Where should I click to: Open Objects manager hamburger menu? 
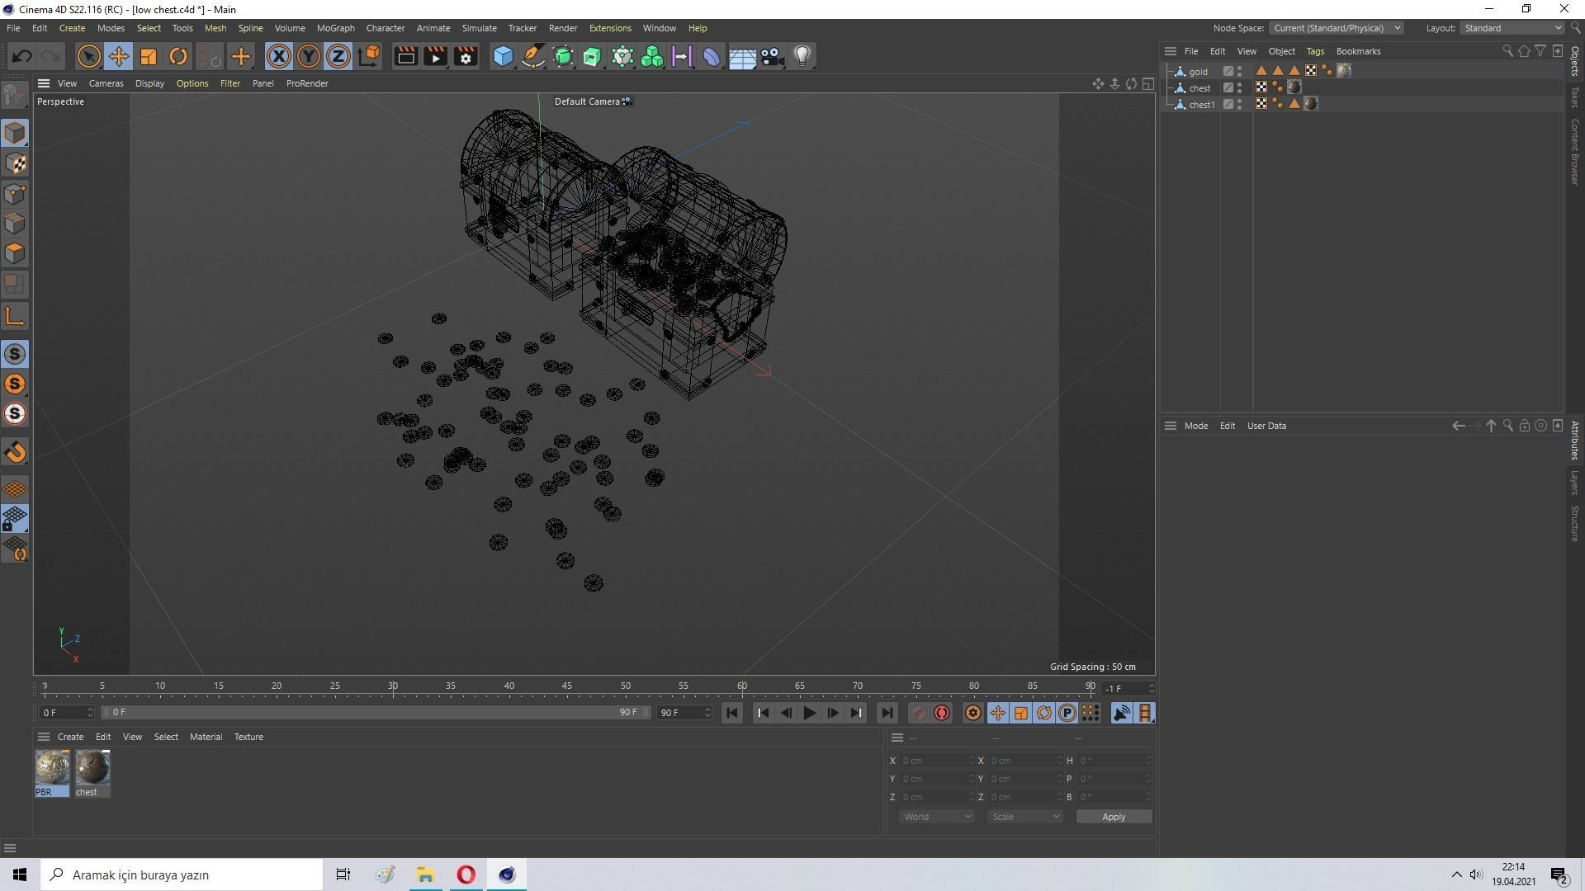(1170, 51)
